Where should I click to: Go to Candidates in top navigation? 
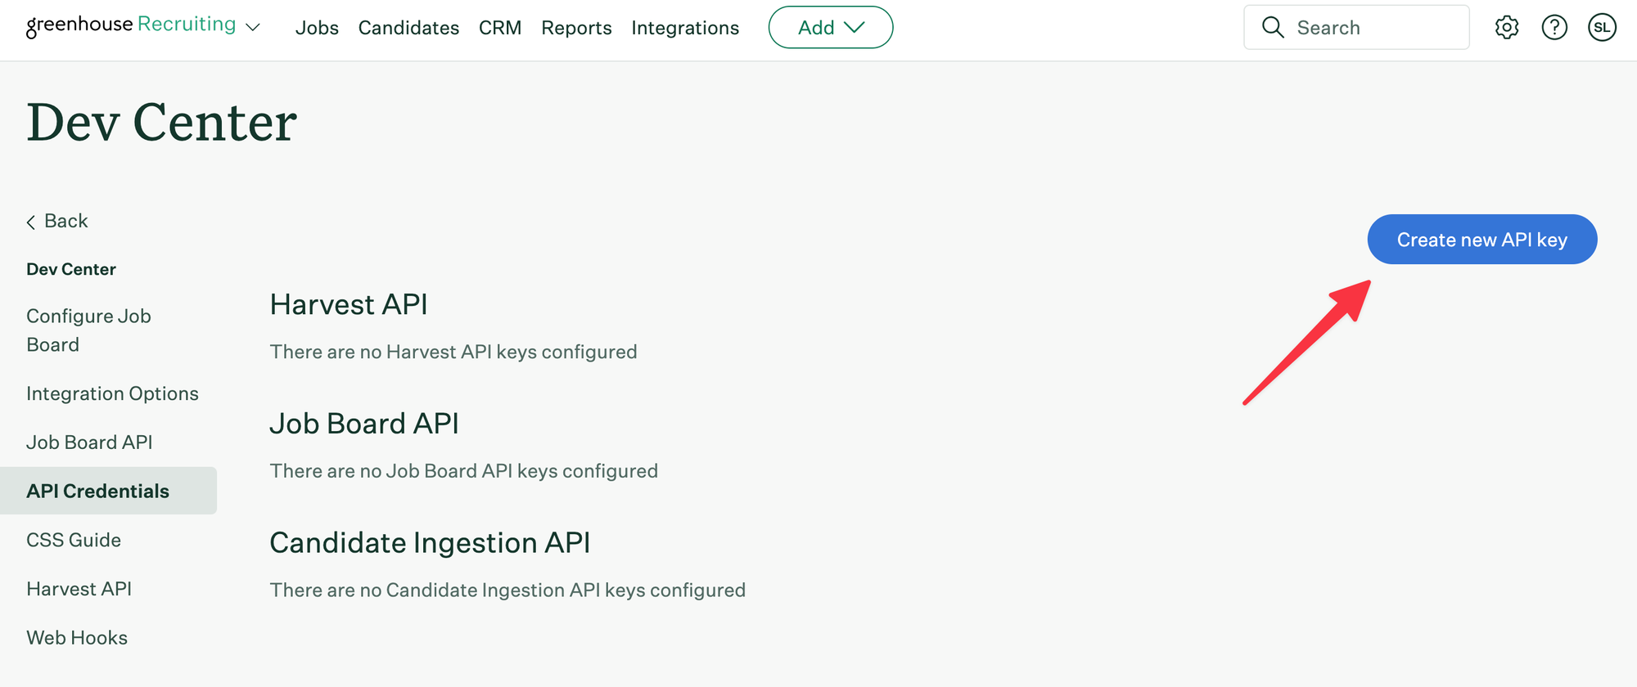pyautogui.click(x=408, y=28)
